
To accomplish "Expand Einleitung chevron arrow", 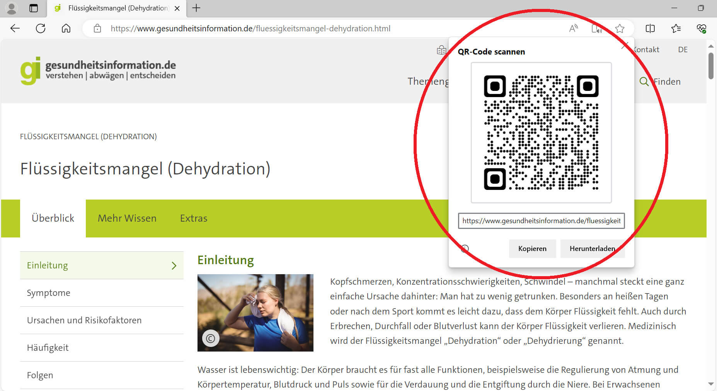I will tap(174, 266).
